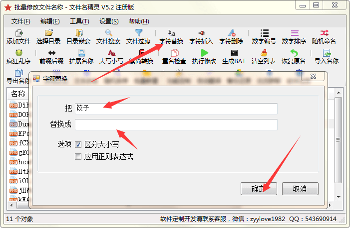Focus the 把 source text field containing 饺子
This screenshot has height=228, width=350.
pos(176,109)
